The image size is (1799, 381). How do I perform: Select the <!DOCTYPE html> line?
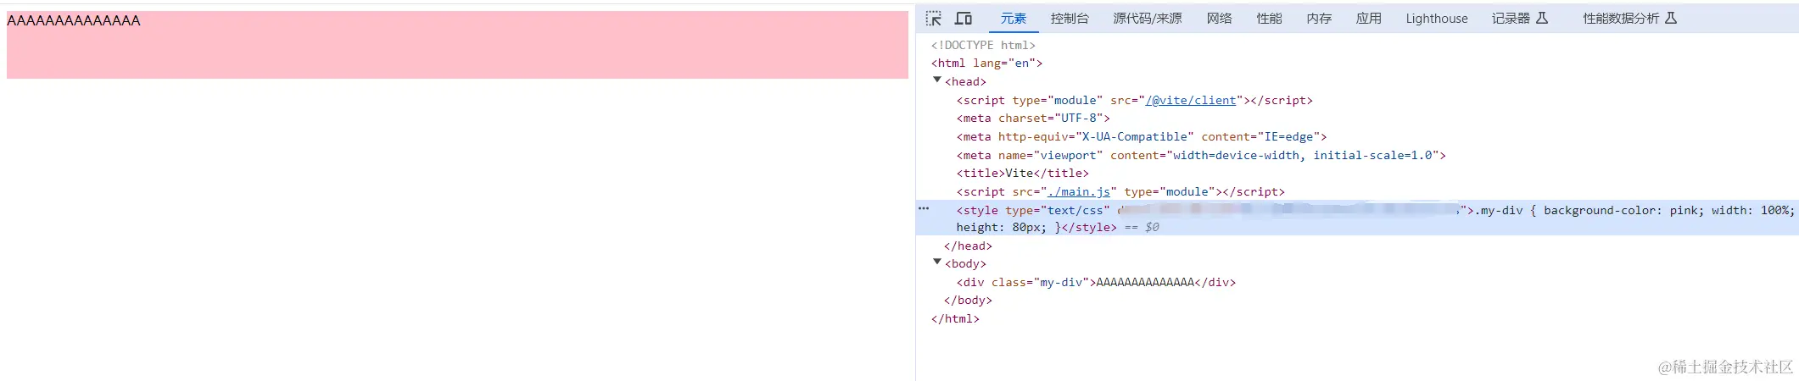pyautogui.click(x=983, y=45)
